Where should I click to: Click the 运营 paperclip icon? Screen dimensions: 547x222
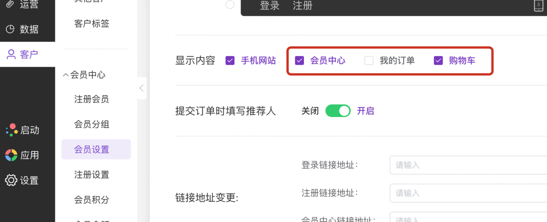(10, 5)
